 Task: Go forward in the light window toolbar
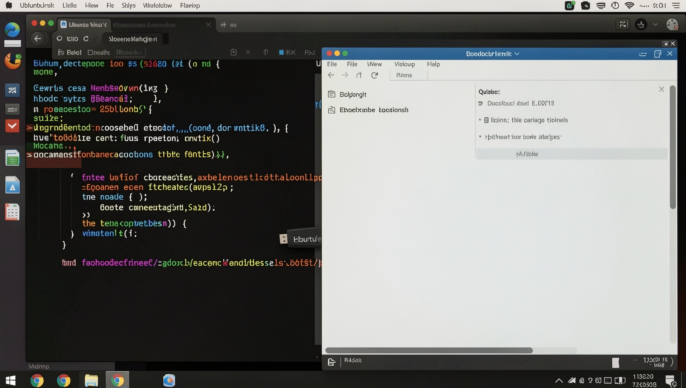click(345, 75)
